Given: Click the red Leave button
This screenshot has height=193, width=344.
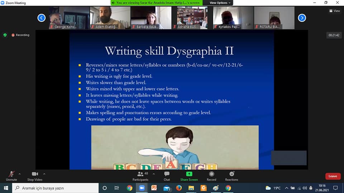Looking at the screenshot, I should click(x=333, y=176).
